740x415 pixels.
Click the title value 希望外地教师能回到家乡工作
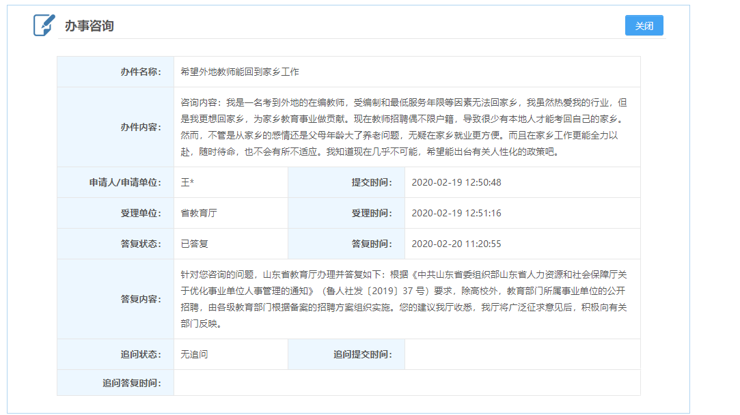tap(240, 72)
